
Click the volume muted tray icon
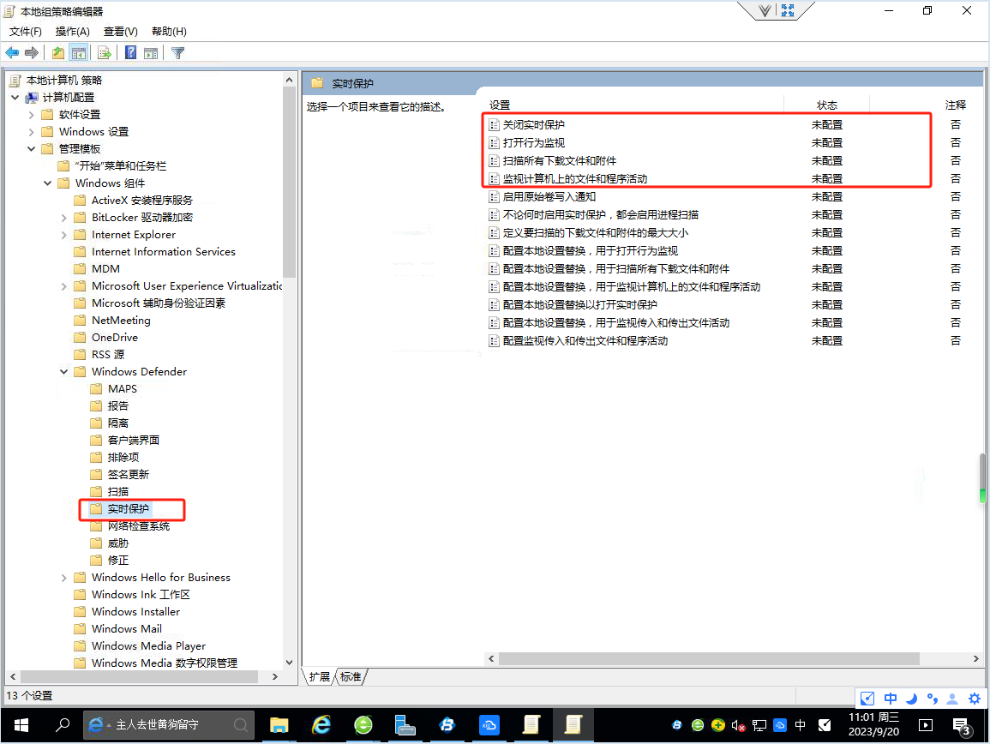pyautogui.click(x=738, y=726)
